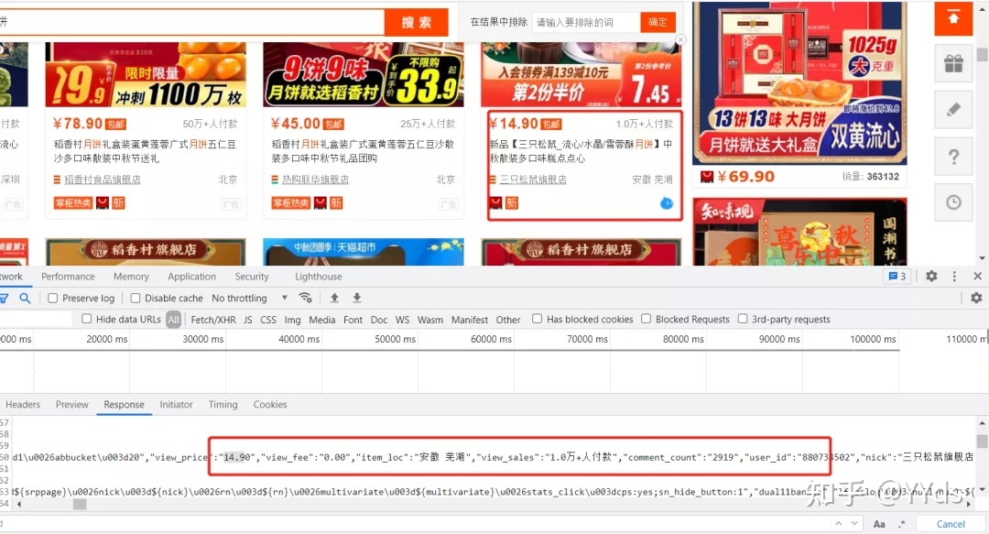
Task: Filter requests by WS
Action: tap(402, 320)
